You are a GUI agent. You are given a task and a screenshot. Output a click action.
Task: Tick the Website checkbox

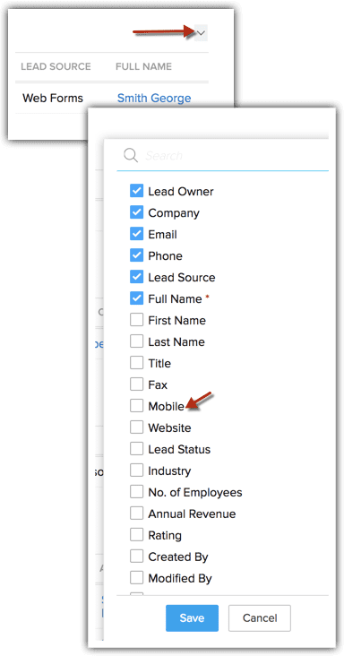[x=136, y=427]
